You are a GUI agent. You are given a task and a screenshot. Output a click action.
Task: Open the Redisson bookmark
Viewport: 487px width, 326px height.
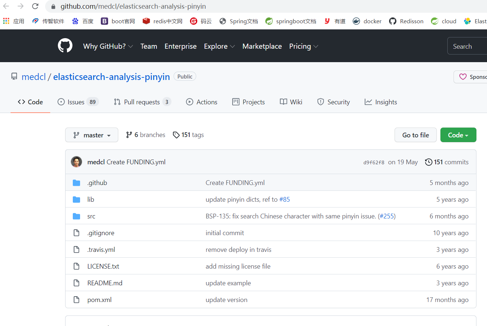tap(406, 21)
